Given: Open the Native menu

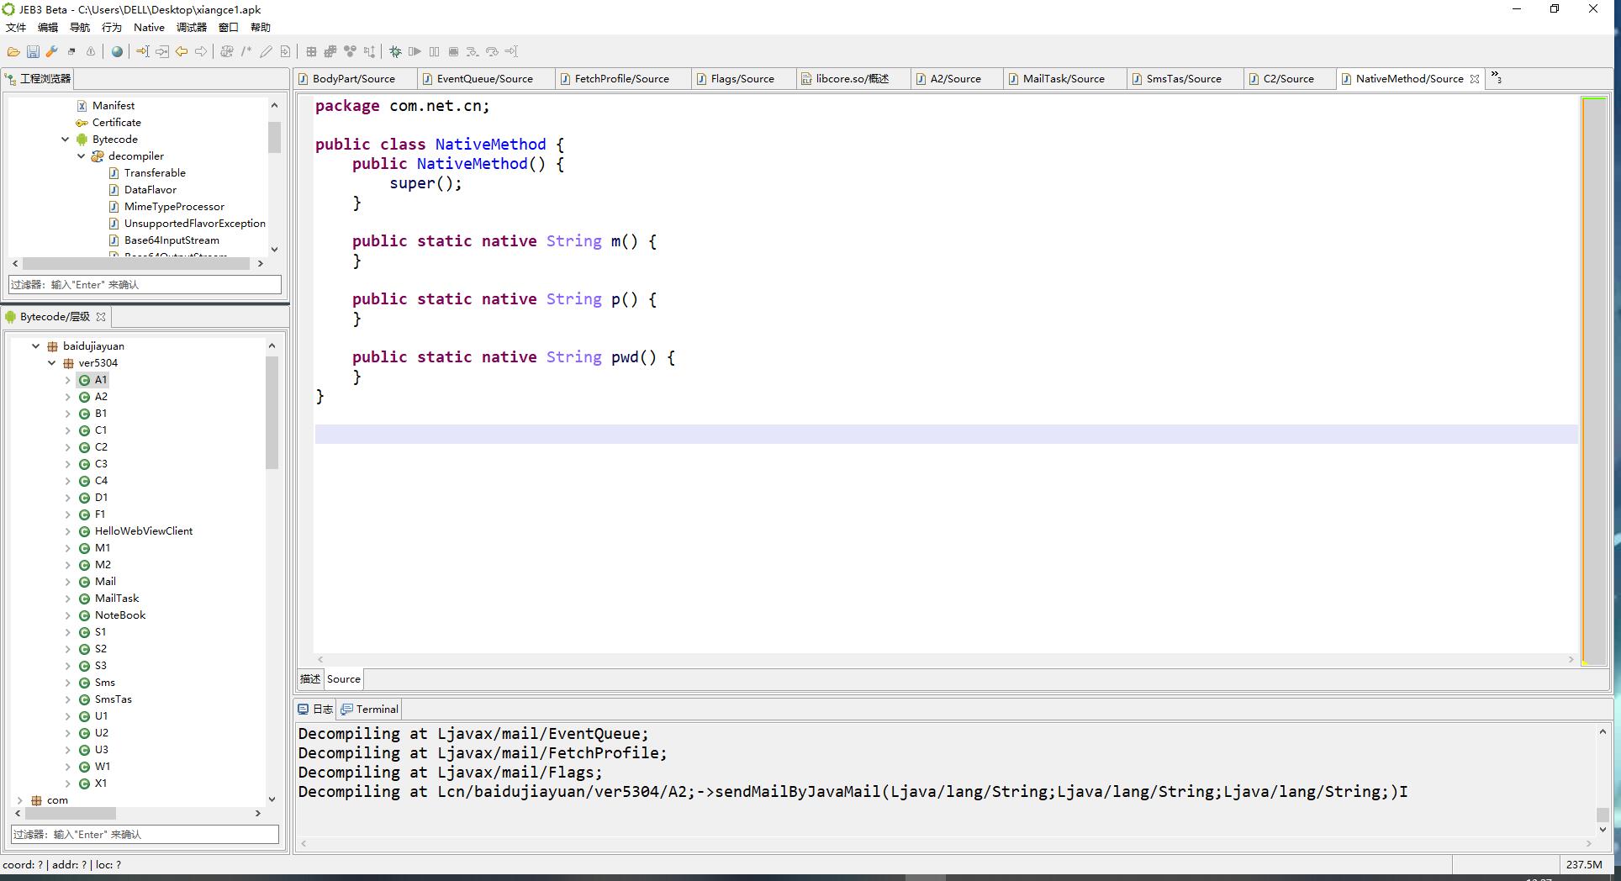Looking at the screenshot, I should pos(149,28).
